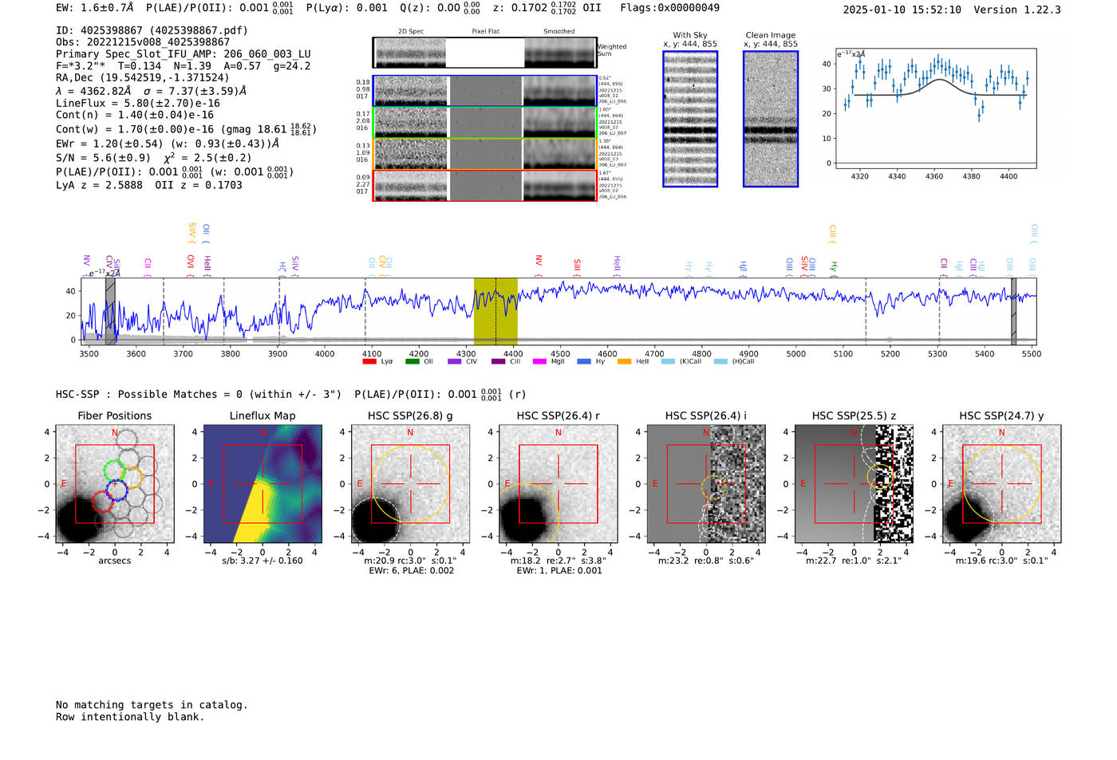Click the blue dashed fiber circle

(116, 490)
